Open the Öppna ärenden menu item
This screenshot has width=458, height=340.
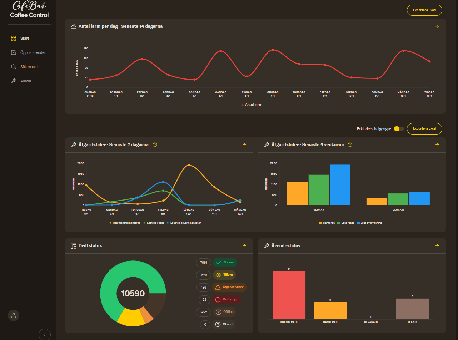coord(33,52)
